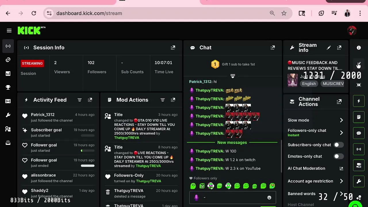Pop out the Channel Actions panel
The height and width of the screenshot is (207, 368).
pyautogui.click(x=339, y=101)
